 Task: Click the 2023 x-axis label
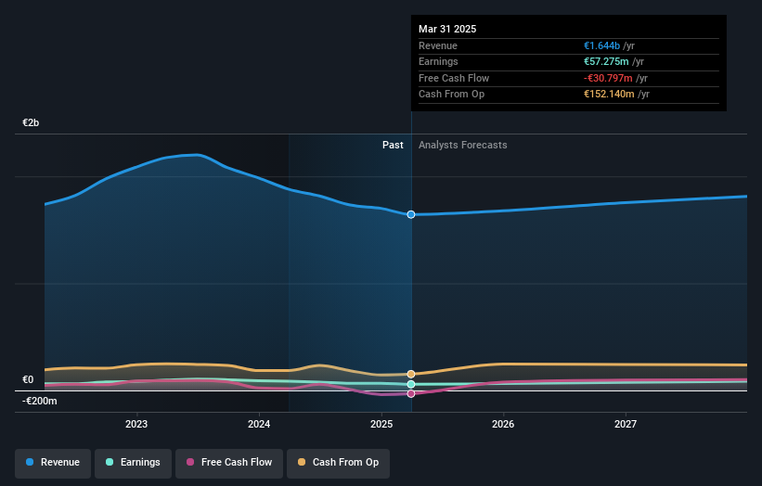click(x=136, y=424)
